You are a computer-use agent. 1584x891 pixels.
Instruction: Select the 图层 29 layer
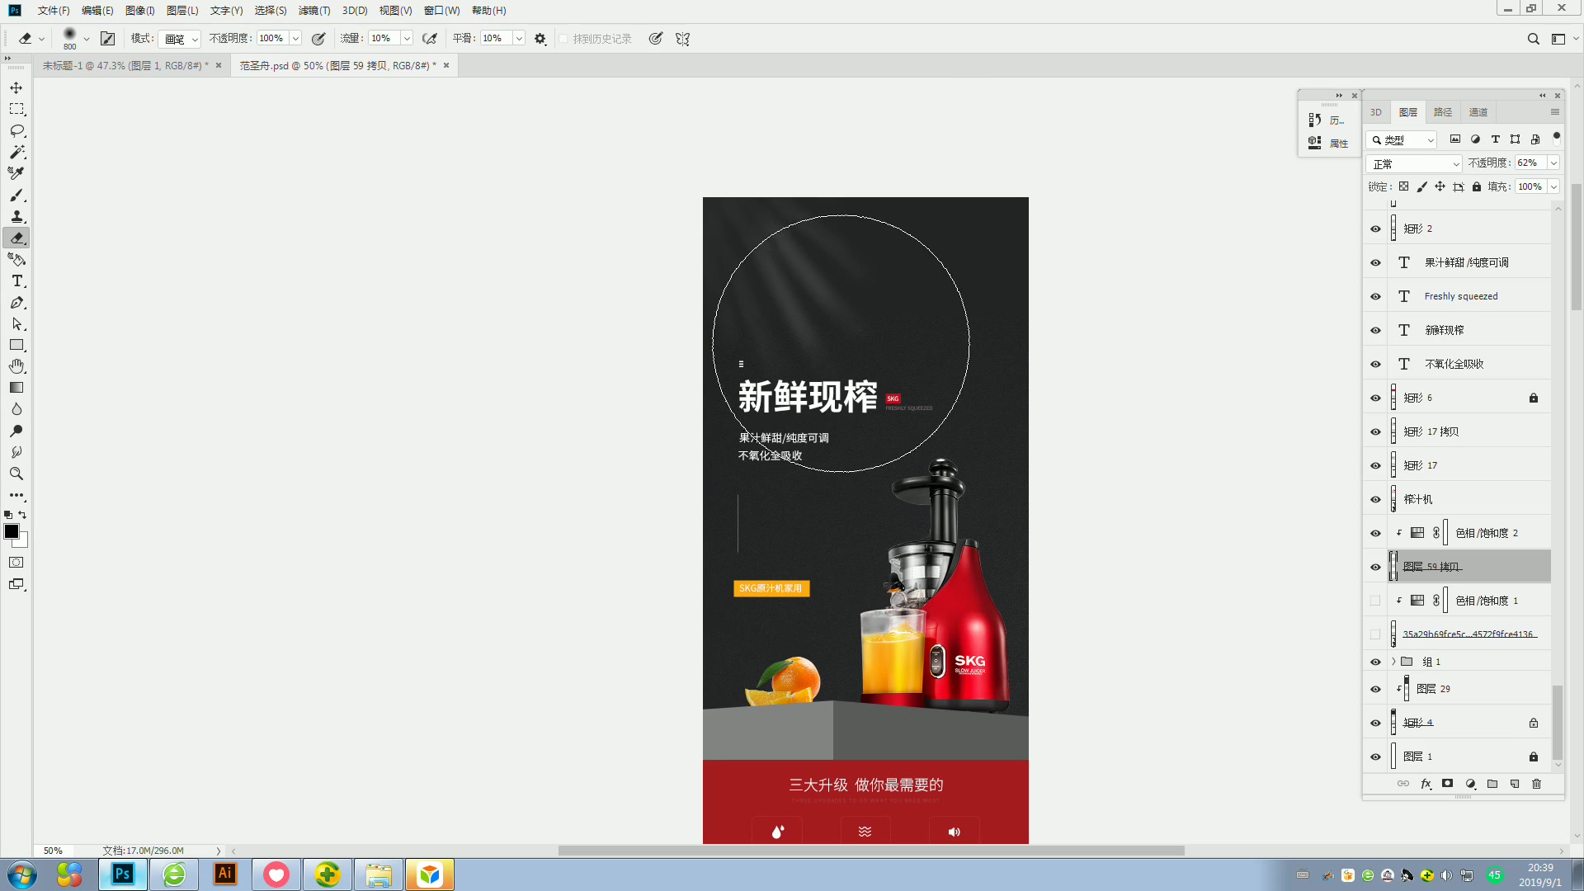coord(1467,689)
